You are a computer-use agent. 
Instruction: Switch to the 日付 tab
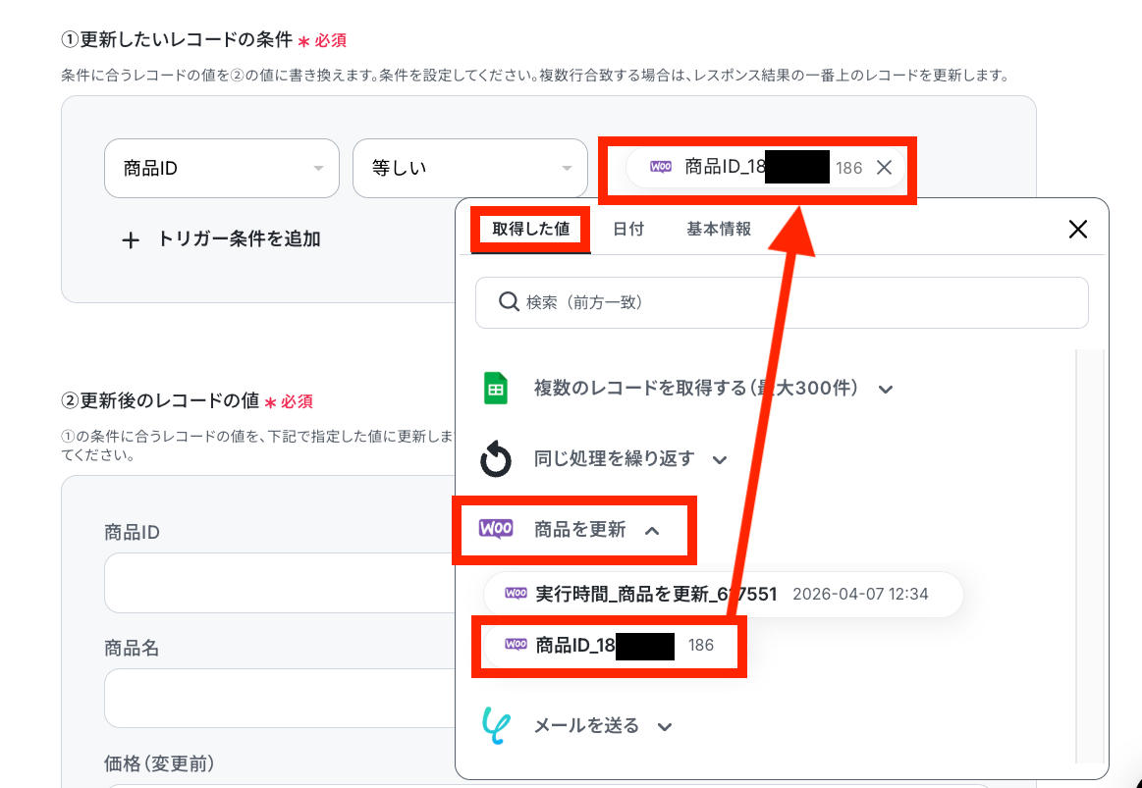[627, 230]
